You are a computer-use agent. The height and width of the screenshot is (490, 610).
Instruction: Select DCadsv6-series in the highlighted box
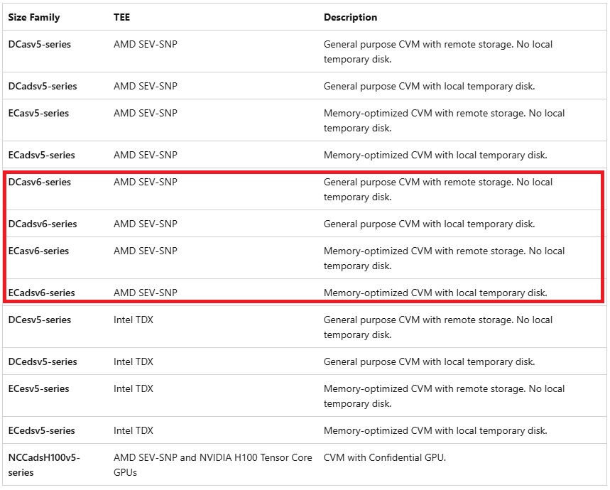pos(43,224)
